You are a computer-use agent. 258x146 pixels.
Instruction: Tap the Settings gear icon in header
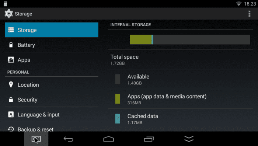pos(9,14)
